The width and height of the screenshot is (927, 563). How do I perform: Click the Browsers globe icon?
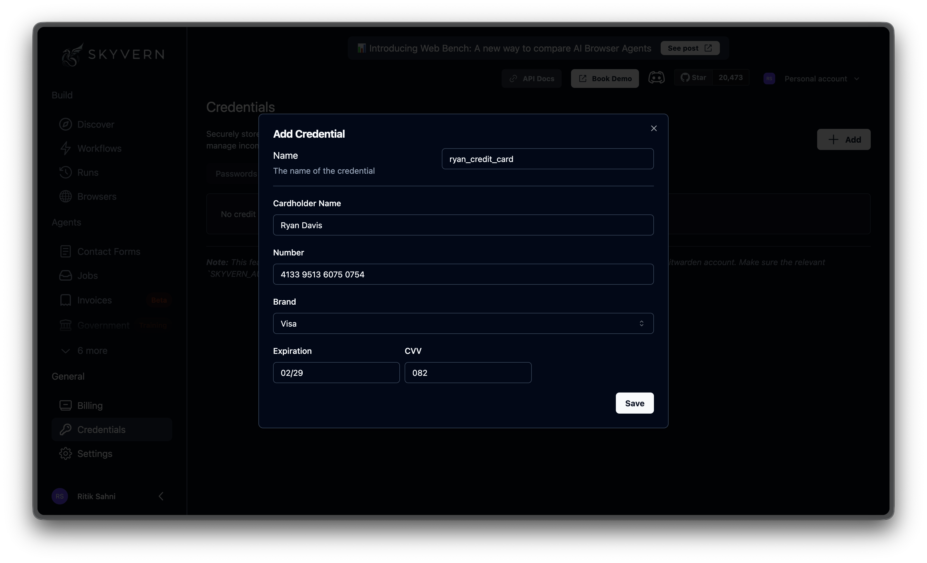65,196
